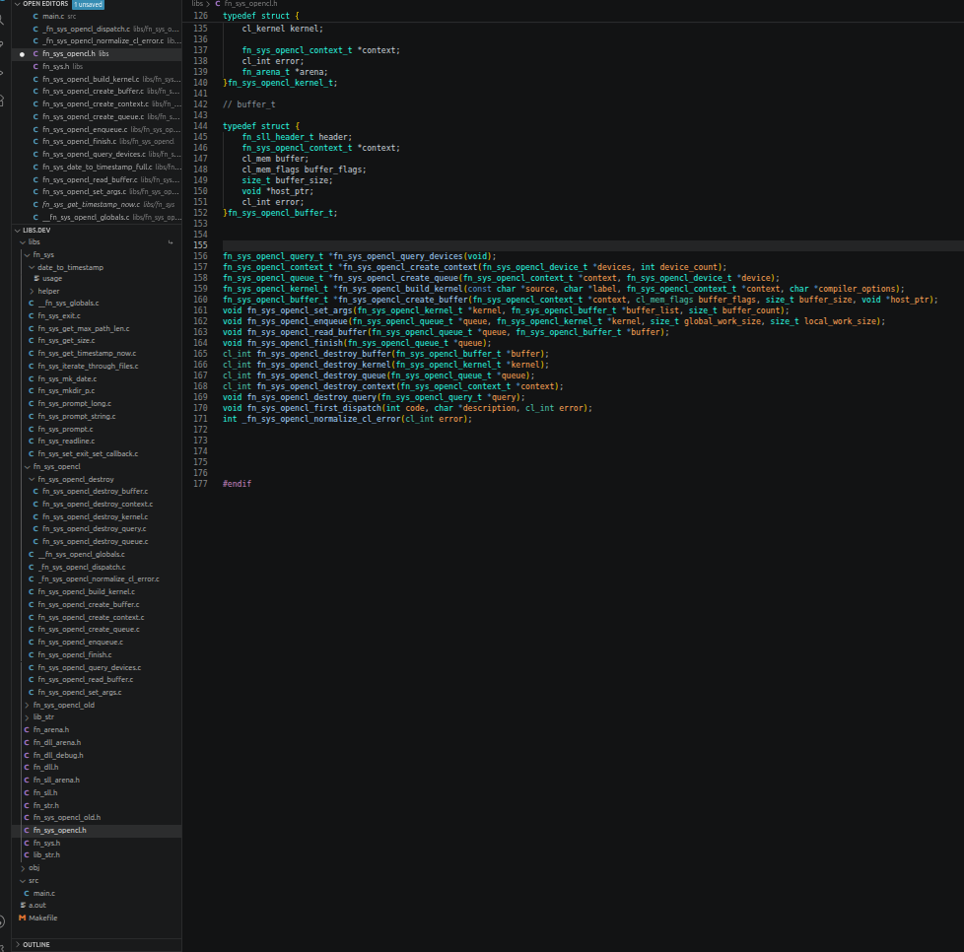Screen dimensions: 964x952
Task: Click the '1 unsaved' badge in Open Editors
Action: 89,4
